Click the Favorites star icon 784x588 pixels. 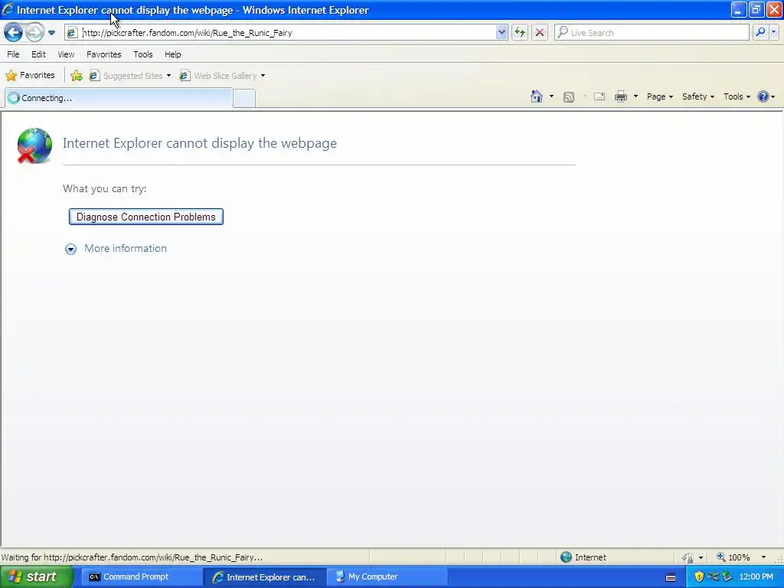pos(11,76)
